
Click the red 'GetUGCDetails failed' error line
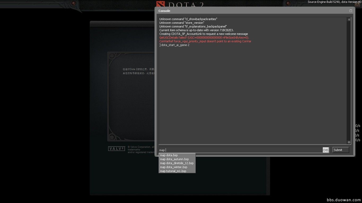204,38
